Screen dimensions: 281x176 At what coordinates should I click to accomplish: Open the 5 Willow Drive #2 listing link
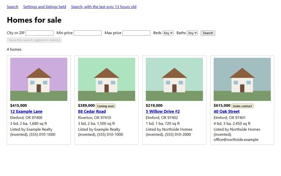coord(163,111)
